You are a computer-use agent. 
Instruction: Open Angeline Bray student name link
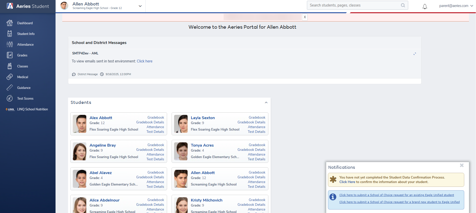pyautogui.click(x=103, y=145)
